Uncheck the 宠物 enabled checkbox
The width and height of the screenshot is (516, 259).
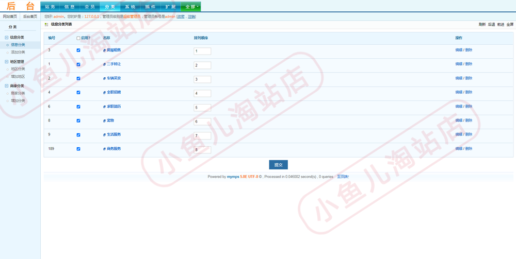[78, 121]
